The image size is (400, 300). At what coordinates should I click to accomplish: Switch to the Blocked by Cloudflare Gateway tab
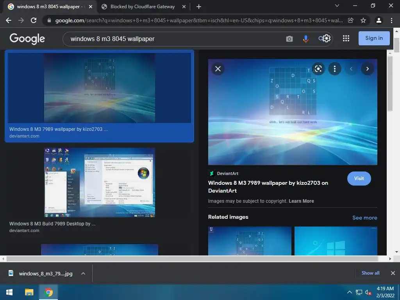click(143, 7)
